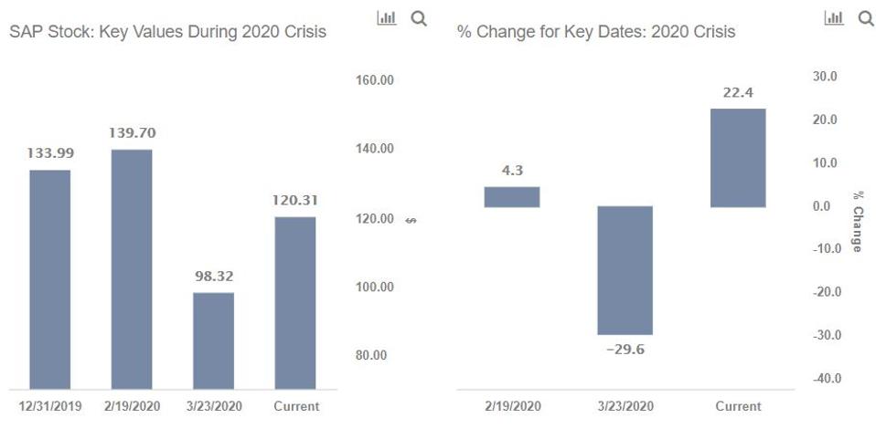Viewport: 876px width, 429px height.
Task: Click the '% Change for Key Dates: 2020 Crisis' title
Action: click(x=596, y=32)
